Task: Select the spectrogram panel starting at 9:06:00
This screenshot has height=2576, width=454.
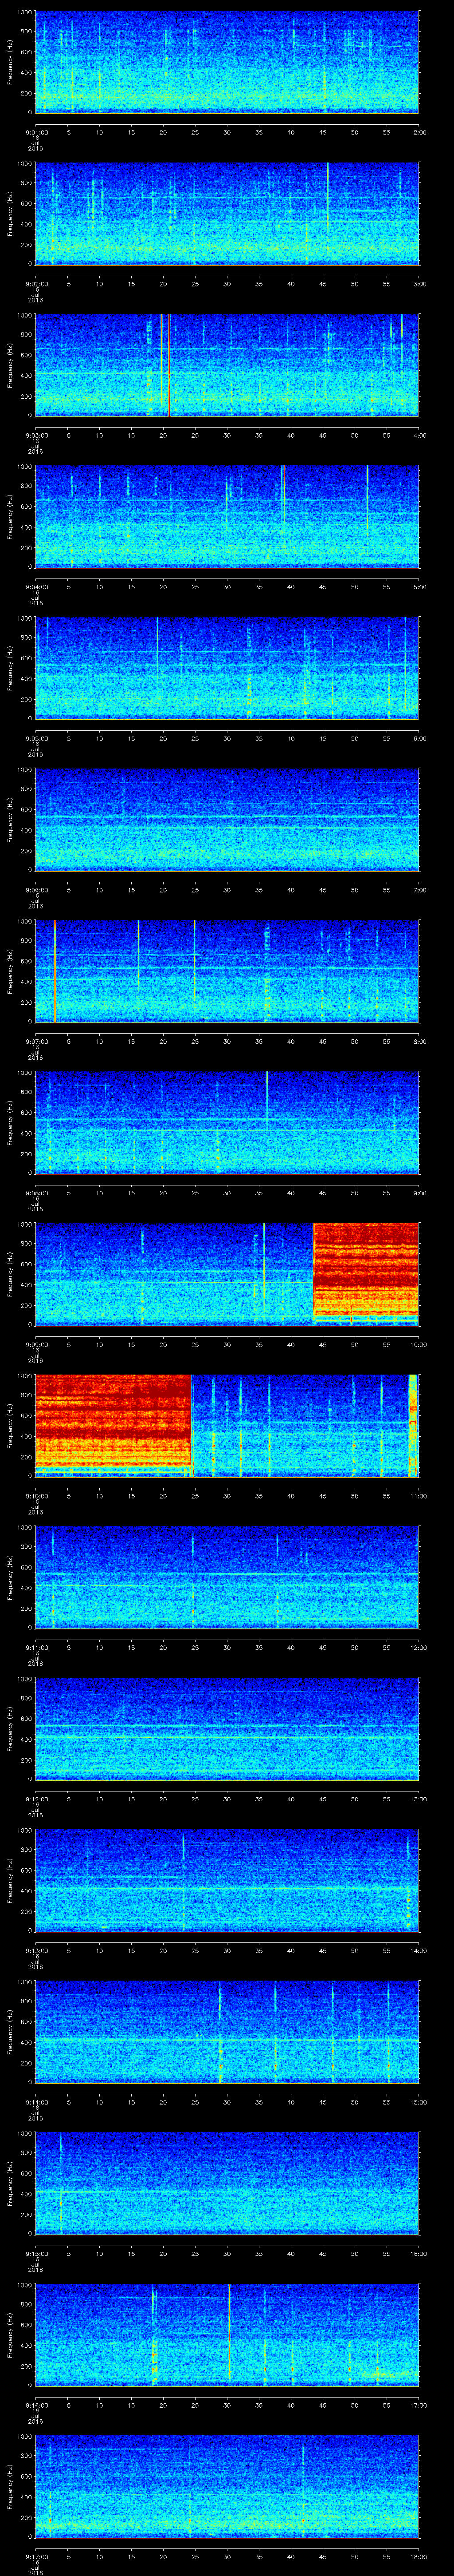Action: pyautogui.click(x=227, y=819)
